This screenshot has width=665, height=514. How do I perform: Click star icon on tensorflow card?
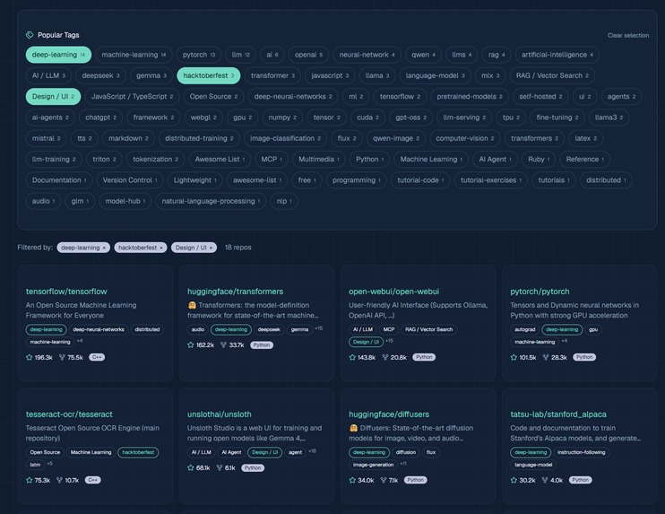[30, 357]
